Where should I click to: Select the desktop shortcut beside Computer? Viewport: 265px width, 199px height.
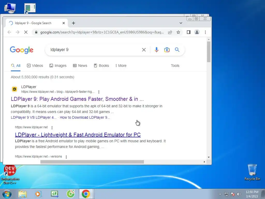(x=30, y=8)
